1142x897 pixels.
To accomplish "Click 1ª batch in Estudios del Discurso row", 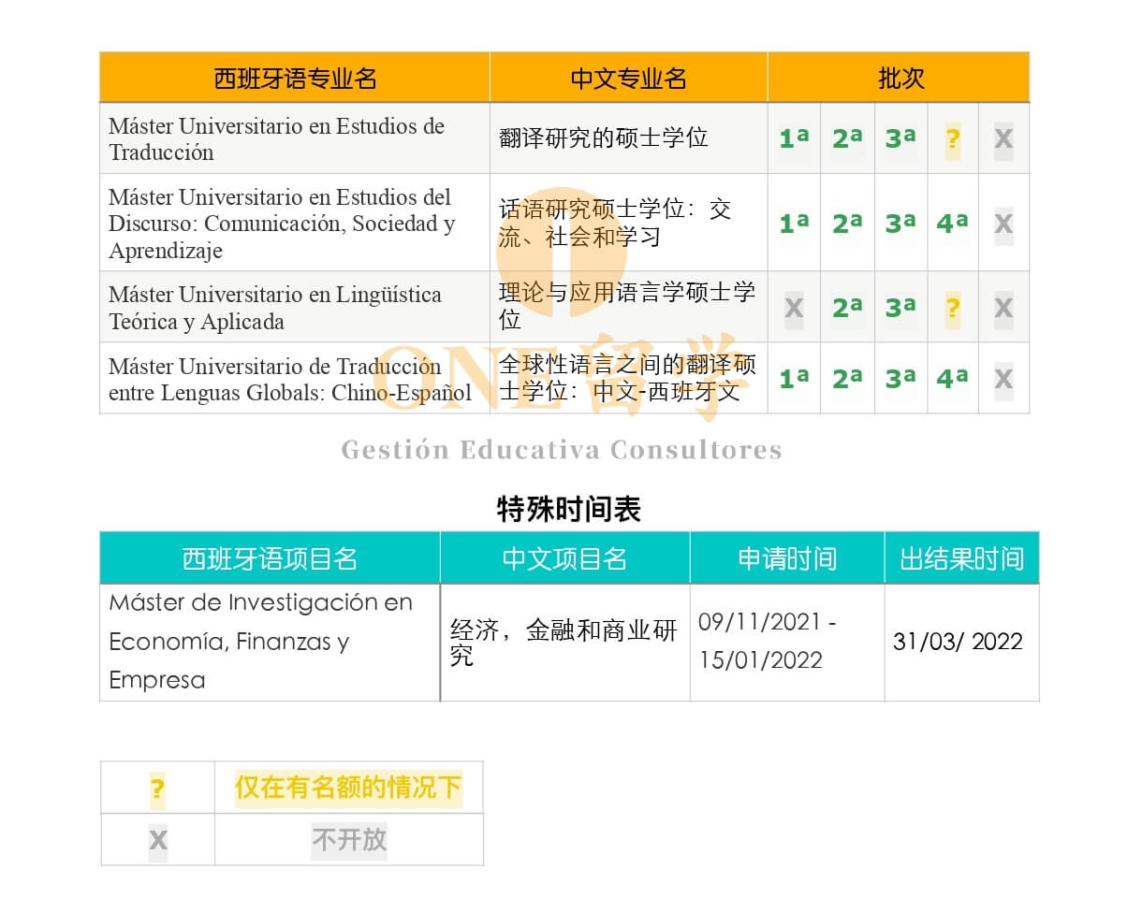I will point(794,224).
